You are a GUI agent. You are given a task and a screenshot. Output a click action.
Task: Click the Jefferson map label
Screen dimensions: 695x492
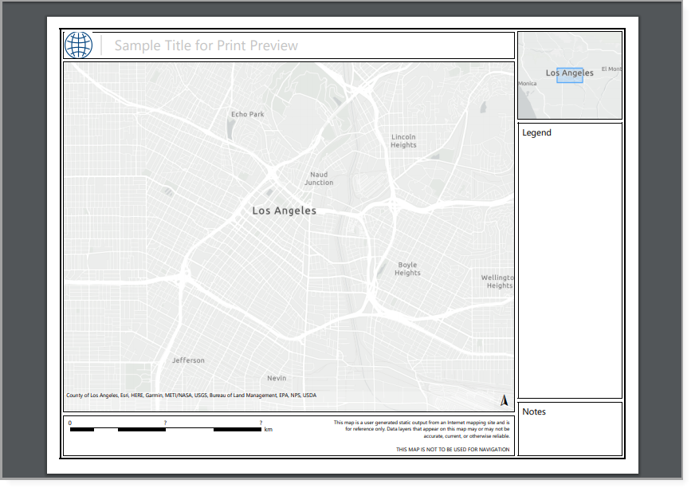[x=188, y=360]
